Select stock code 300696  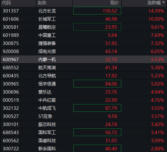coord(11,92)
